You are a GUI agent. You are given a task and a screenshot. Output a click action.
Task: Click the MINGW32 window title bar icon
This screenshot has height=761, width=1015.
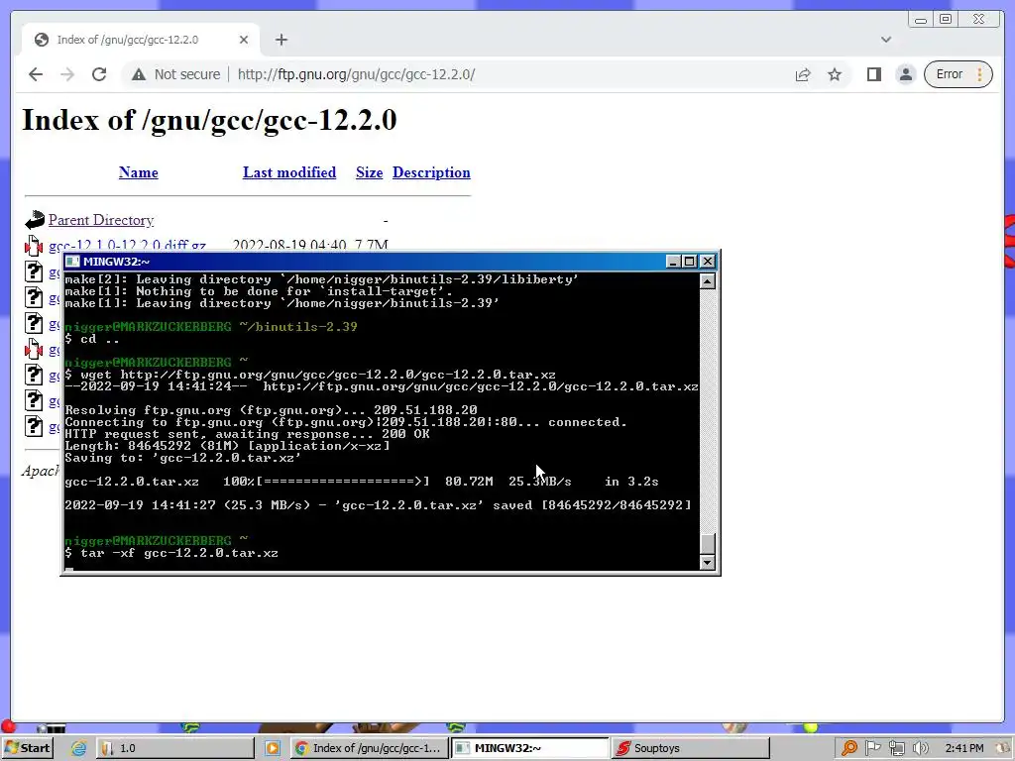[72, 262]
